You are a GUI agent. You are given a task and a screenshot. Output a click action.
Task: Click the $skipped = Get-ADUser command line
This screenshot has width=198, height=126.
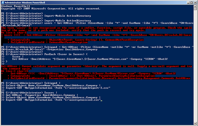[x=97, y=48]
